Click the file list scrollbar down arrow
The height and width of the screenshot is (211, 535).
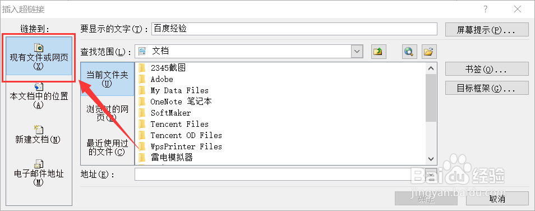pyautogui.click(x=431, y=159)
